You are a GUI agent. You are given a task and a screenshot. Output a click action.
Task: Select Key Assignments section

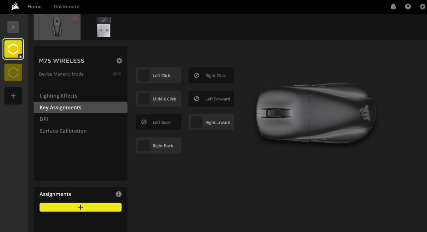pos(80,108)
